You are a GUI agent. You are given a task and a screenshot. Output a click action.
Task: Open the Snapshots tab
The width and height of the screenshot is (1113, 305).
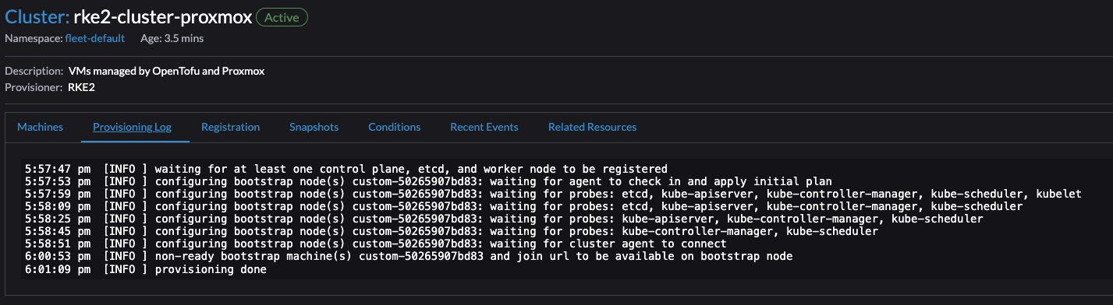click(x=314, y=127)
